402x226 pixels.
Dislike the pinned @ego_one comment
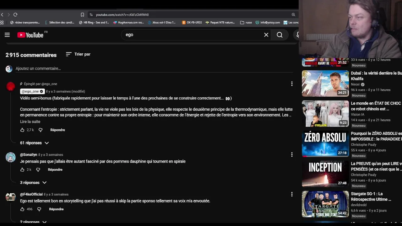tap(41, 130)
